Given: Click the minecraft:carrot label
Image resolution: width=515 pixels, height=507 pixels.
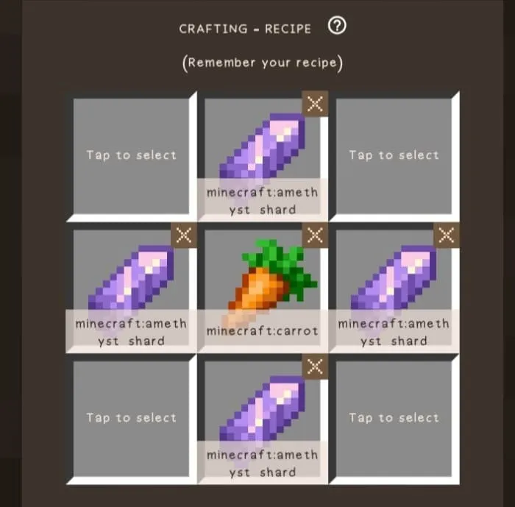Looking at the screenshot, I should (x=263, y=331).
